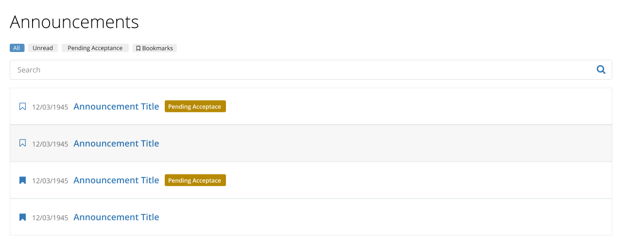Viewport: 622px width, 245px height.
Task: Click the Announcements page heading
Action: click(x=74, y=22)
